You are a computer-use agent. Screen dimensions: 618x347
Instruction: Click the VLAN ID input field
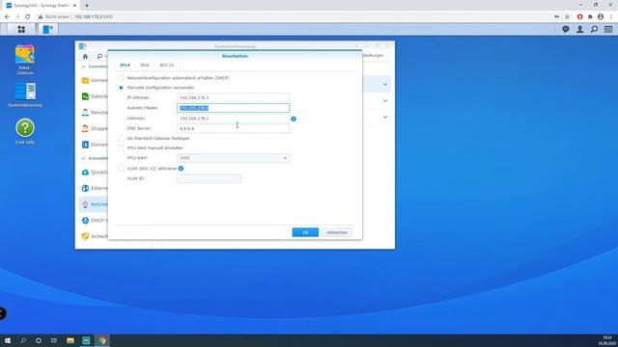[x=209, y=178]
